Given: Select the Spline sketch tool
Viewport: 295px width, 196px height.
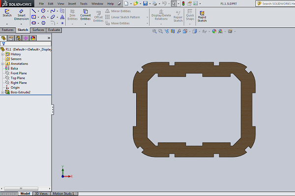Looking at the screenshot, I should pyautogui.click(x=53, y=11).
